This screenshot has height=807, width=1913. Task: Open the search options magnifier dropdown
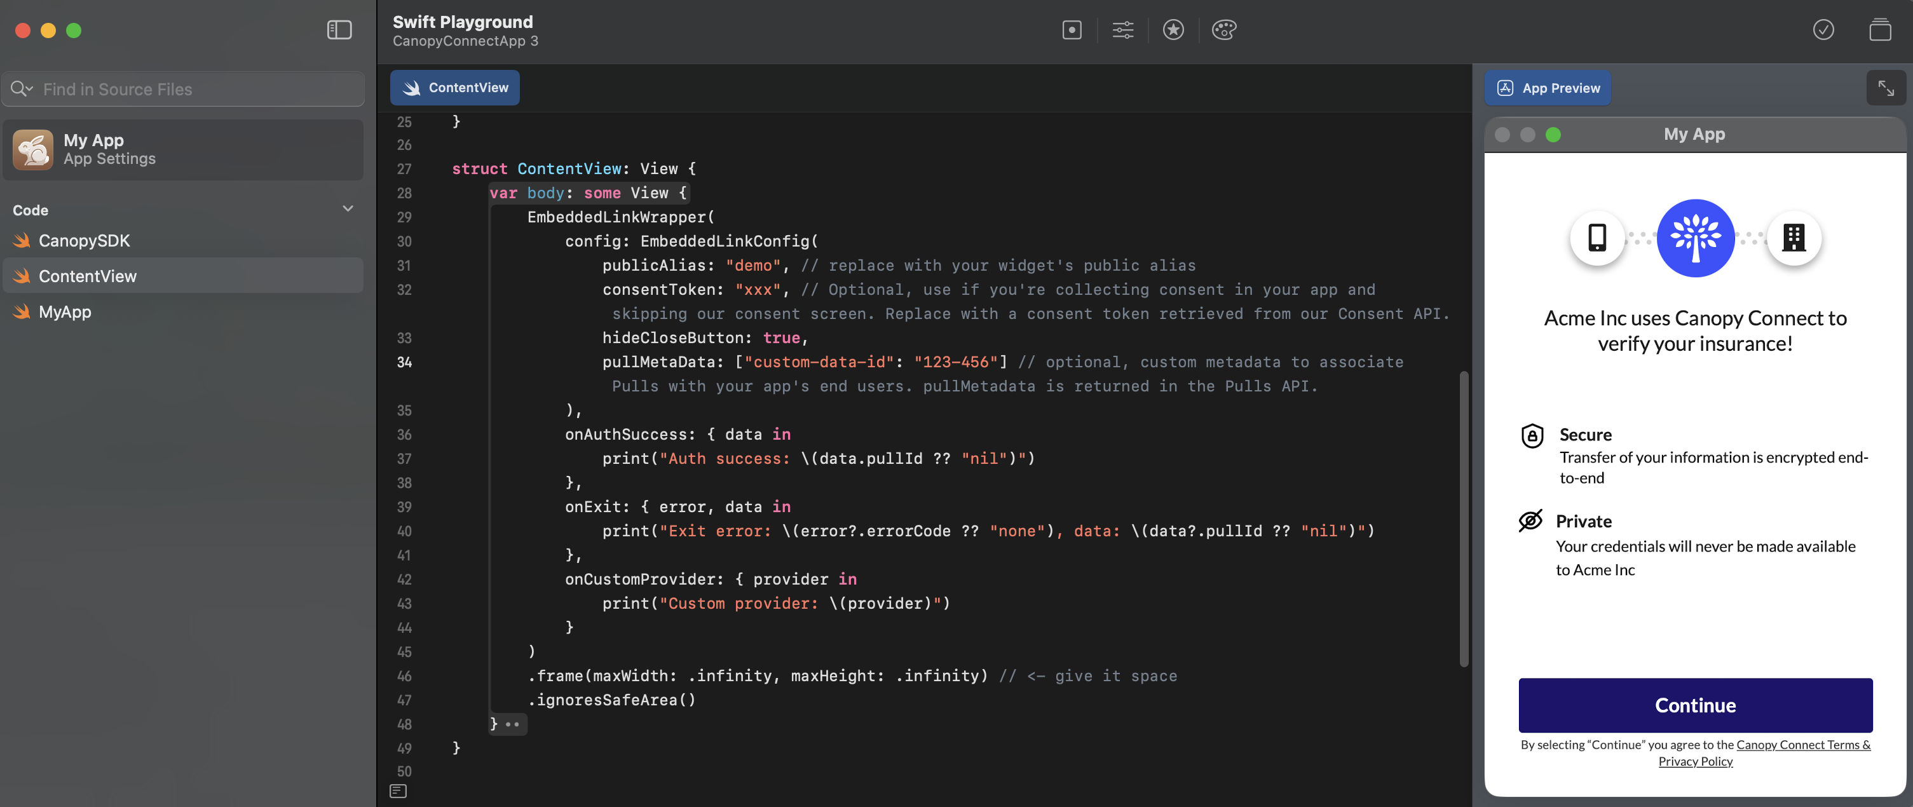click(22, 89)
